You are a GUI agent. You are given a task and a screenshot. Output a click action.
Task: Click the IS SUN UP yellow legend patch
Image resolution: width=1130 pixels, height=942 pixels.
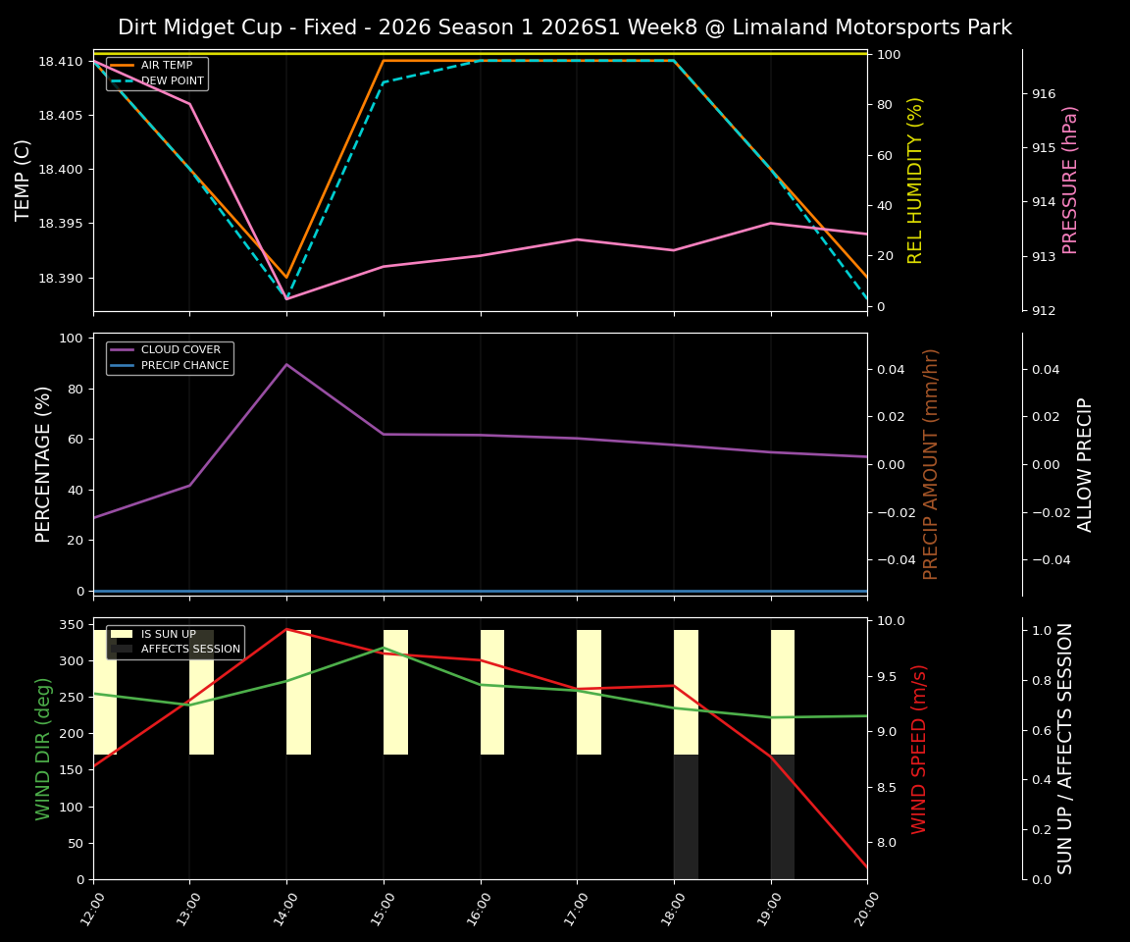(x=121, y=633)
